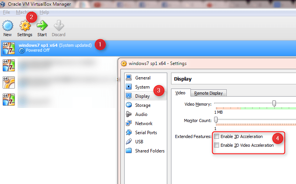296x184 pixels.
Task: Click the Serial Ports category icon
Action: (129, 132)
